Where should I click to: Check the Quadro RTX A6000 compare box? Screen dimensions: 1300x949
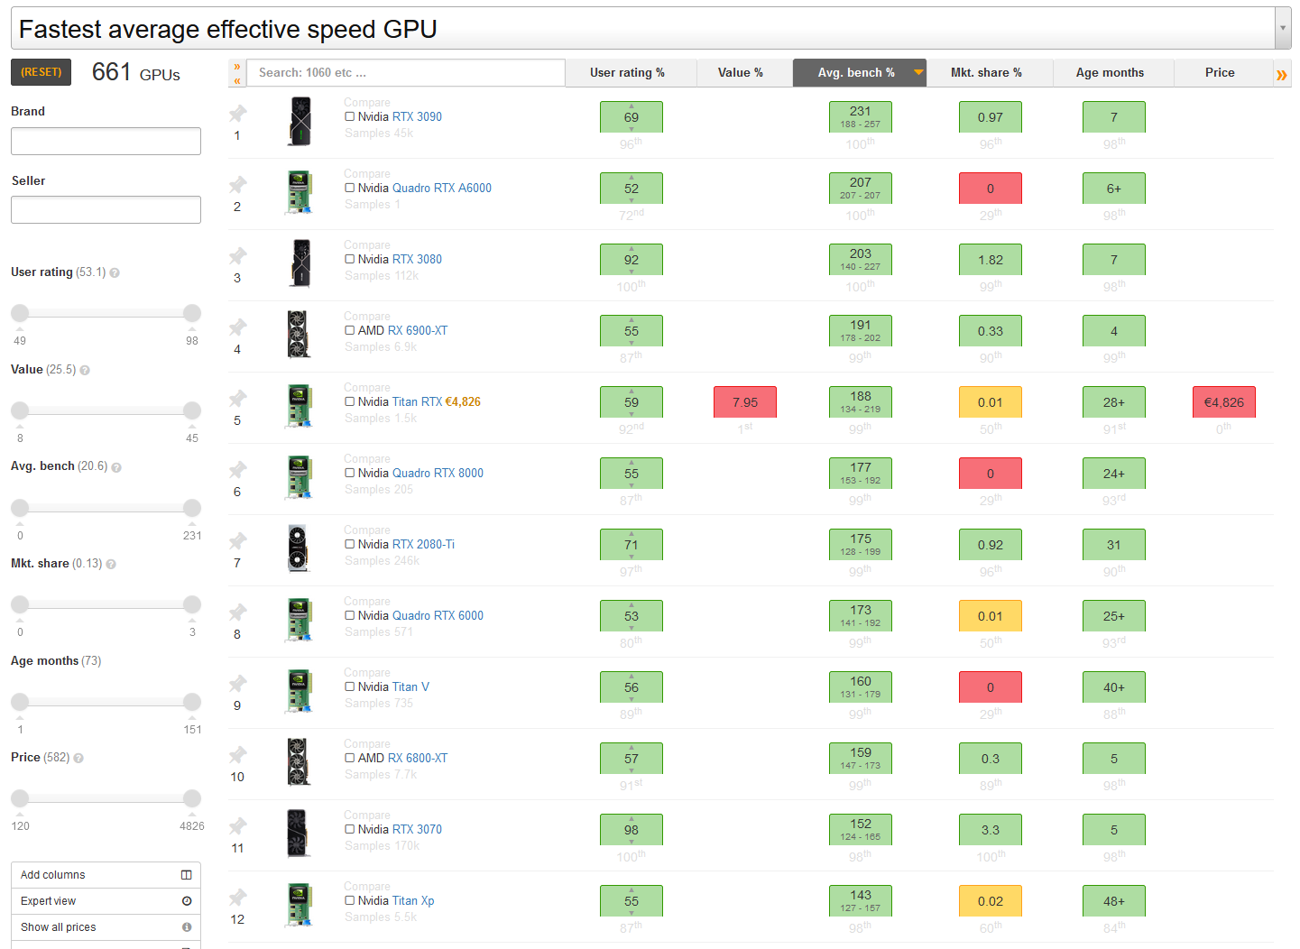coord(349,188)
